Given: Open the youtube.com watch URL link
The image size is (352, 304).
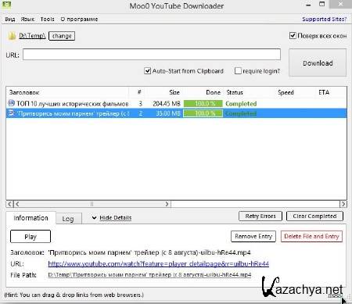Looking at the screenshot, I should point(158,264).
